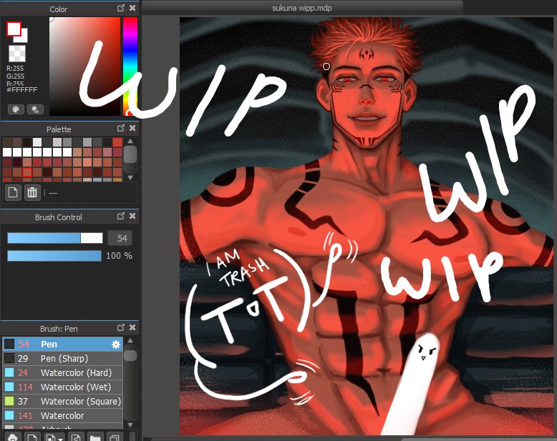Click the blue color square of Watercolor (Hard)

pyautogui.click(x=9, y=372)
